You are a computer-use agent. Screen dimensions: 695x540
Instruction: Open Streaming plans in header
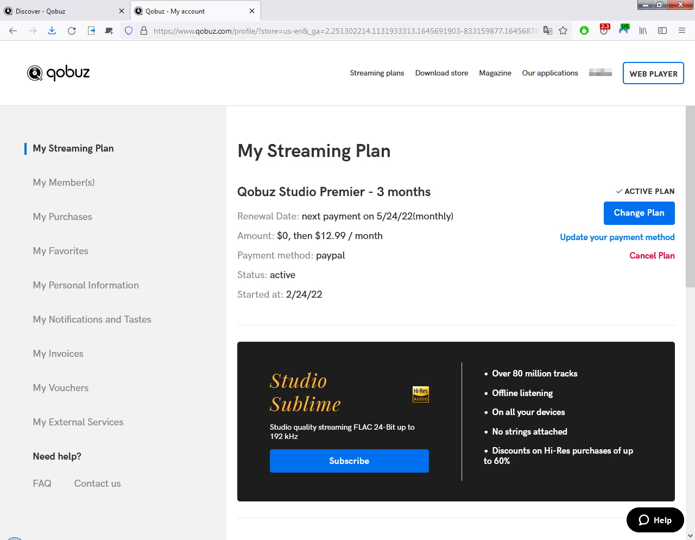pyautogui.click(x=377, y=73)
